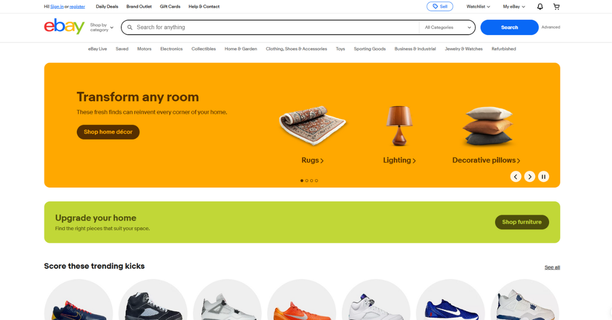Click the eBay logo
612x320 pixels.
tap(64, 26)
